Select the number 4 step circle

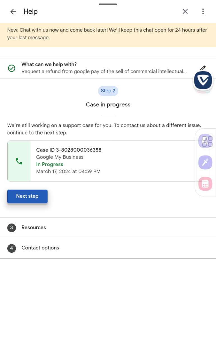pyautogui.click(x=11, y=248)
